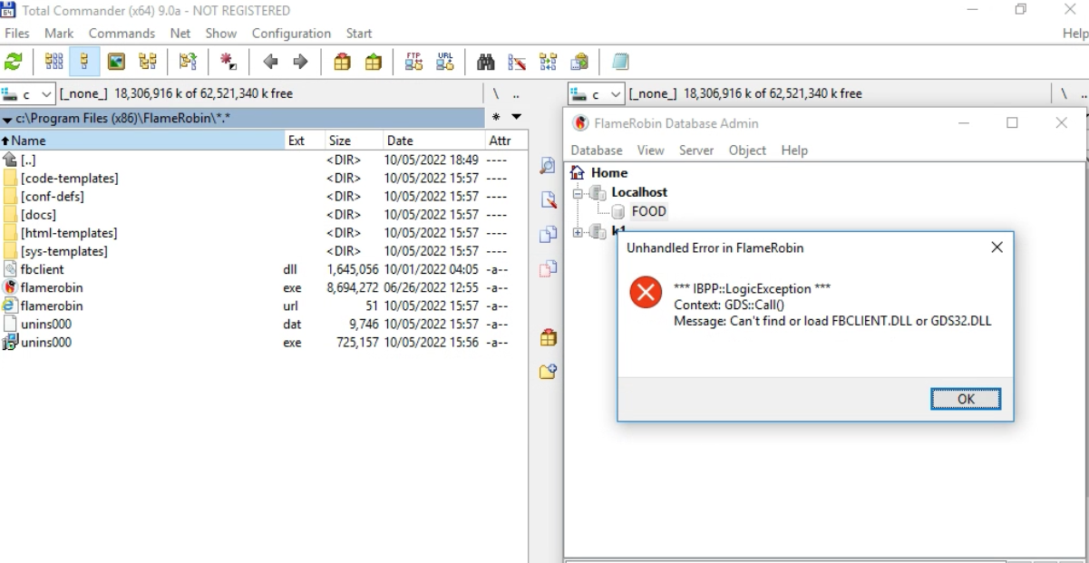
Task: Open the Net menu
Action: coord(180,33)
